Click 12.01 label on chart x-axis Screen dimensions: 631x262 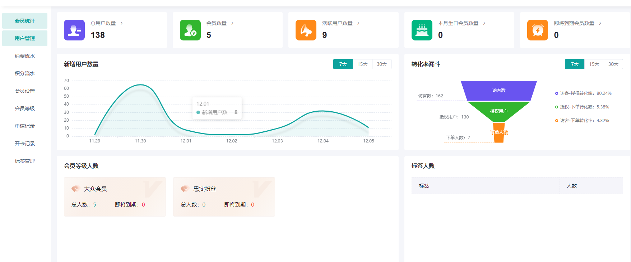[186, 141]
